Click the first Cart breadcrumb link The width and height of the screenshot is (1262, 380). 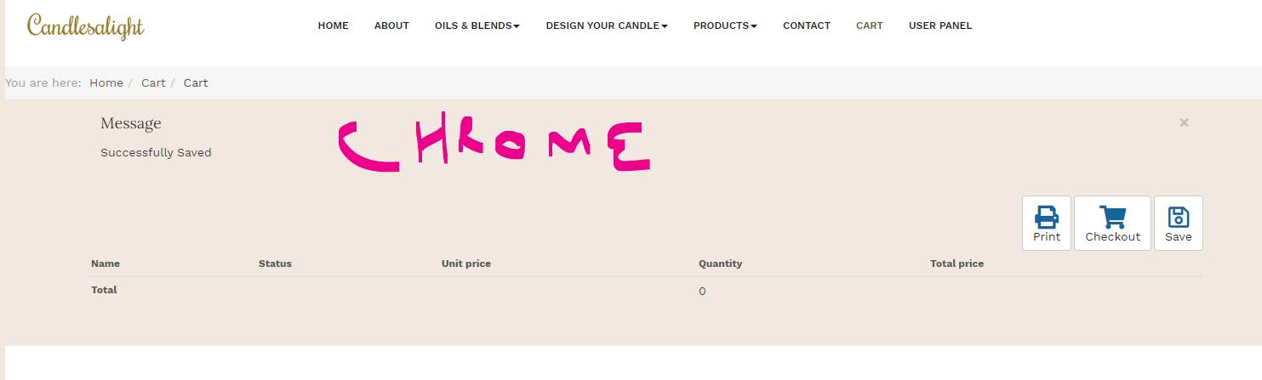(153, 83)
